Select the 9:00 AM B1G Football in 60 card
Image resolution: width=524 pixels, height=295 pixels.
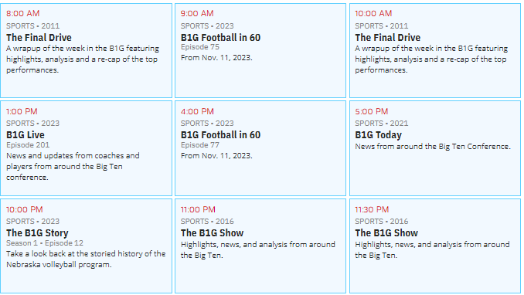point(260,51)
